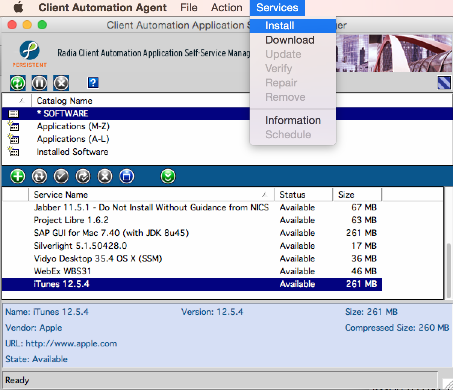Select the Applications (A-L) catalog
The width and height of the screenshot is (453, 390).
73,139
